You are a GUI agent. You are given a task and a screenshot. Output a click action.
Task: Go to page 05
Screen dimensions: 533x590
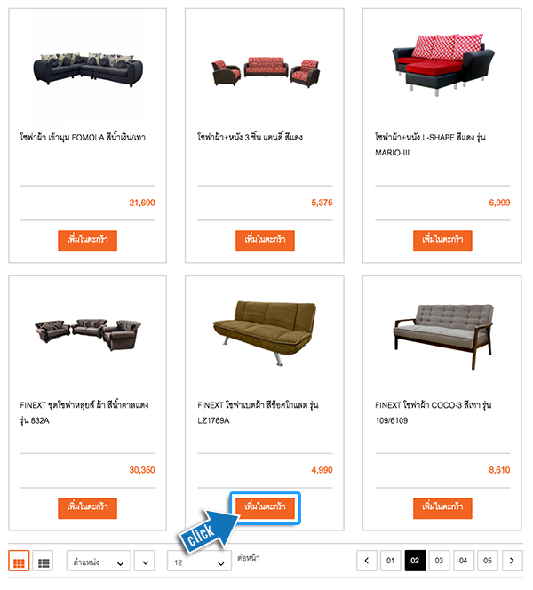click(488, 561)
